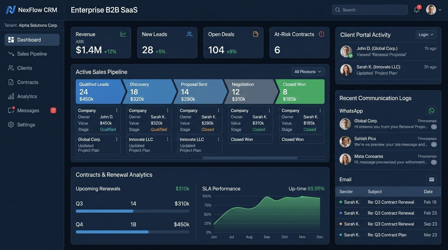The height and width of the screenshot is (250, 448).
Task: Click the NexFlow CRM logo icon
Action: (x=11, y=10)
